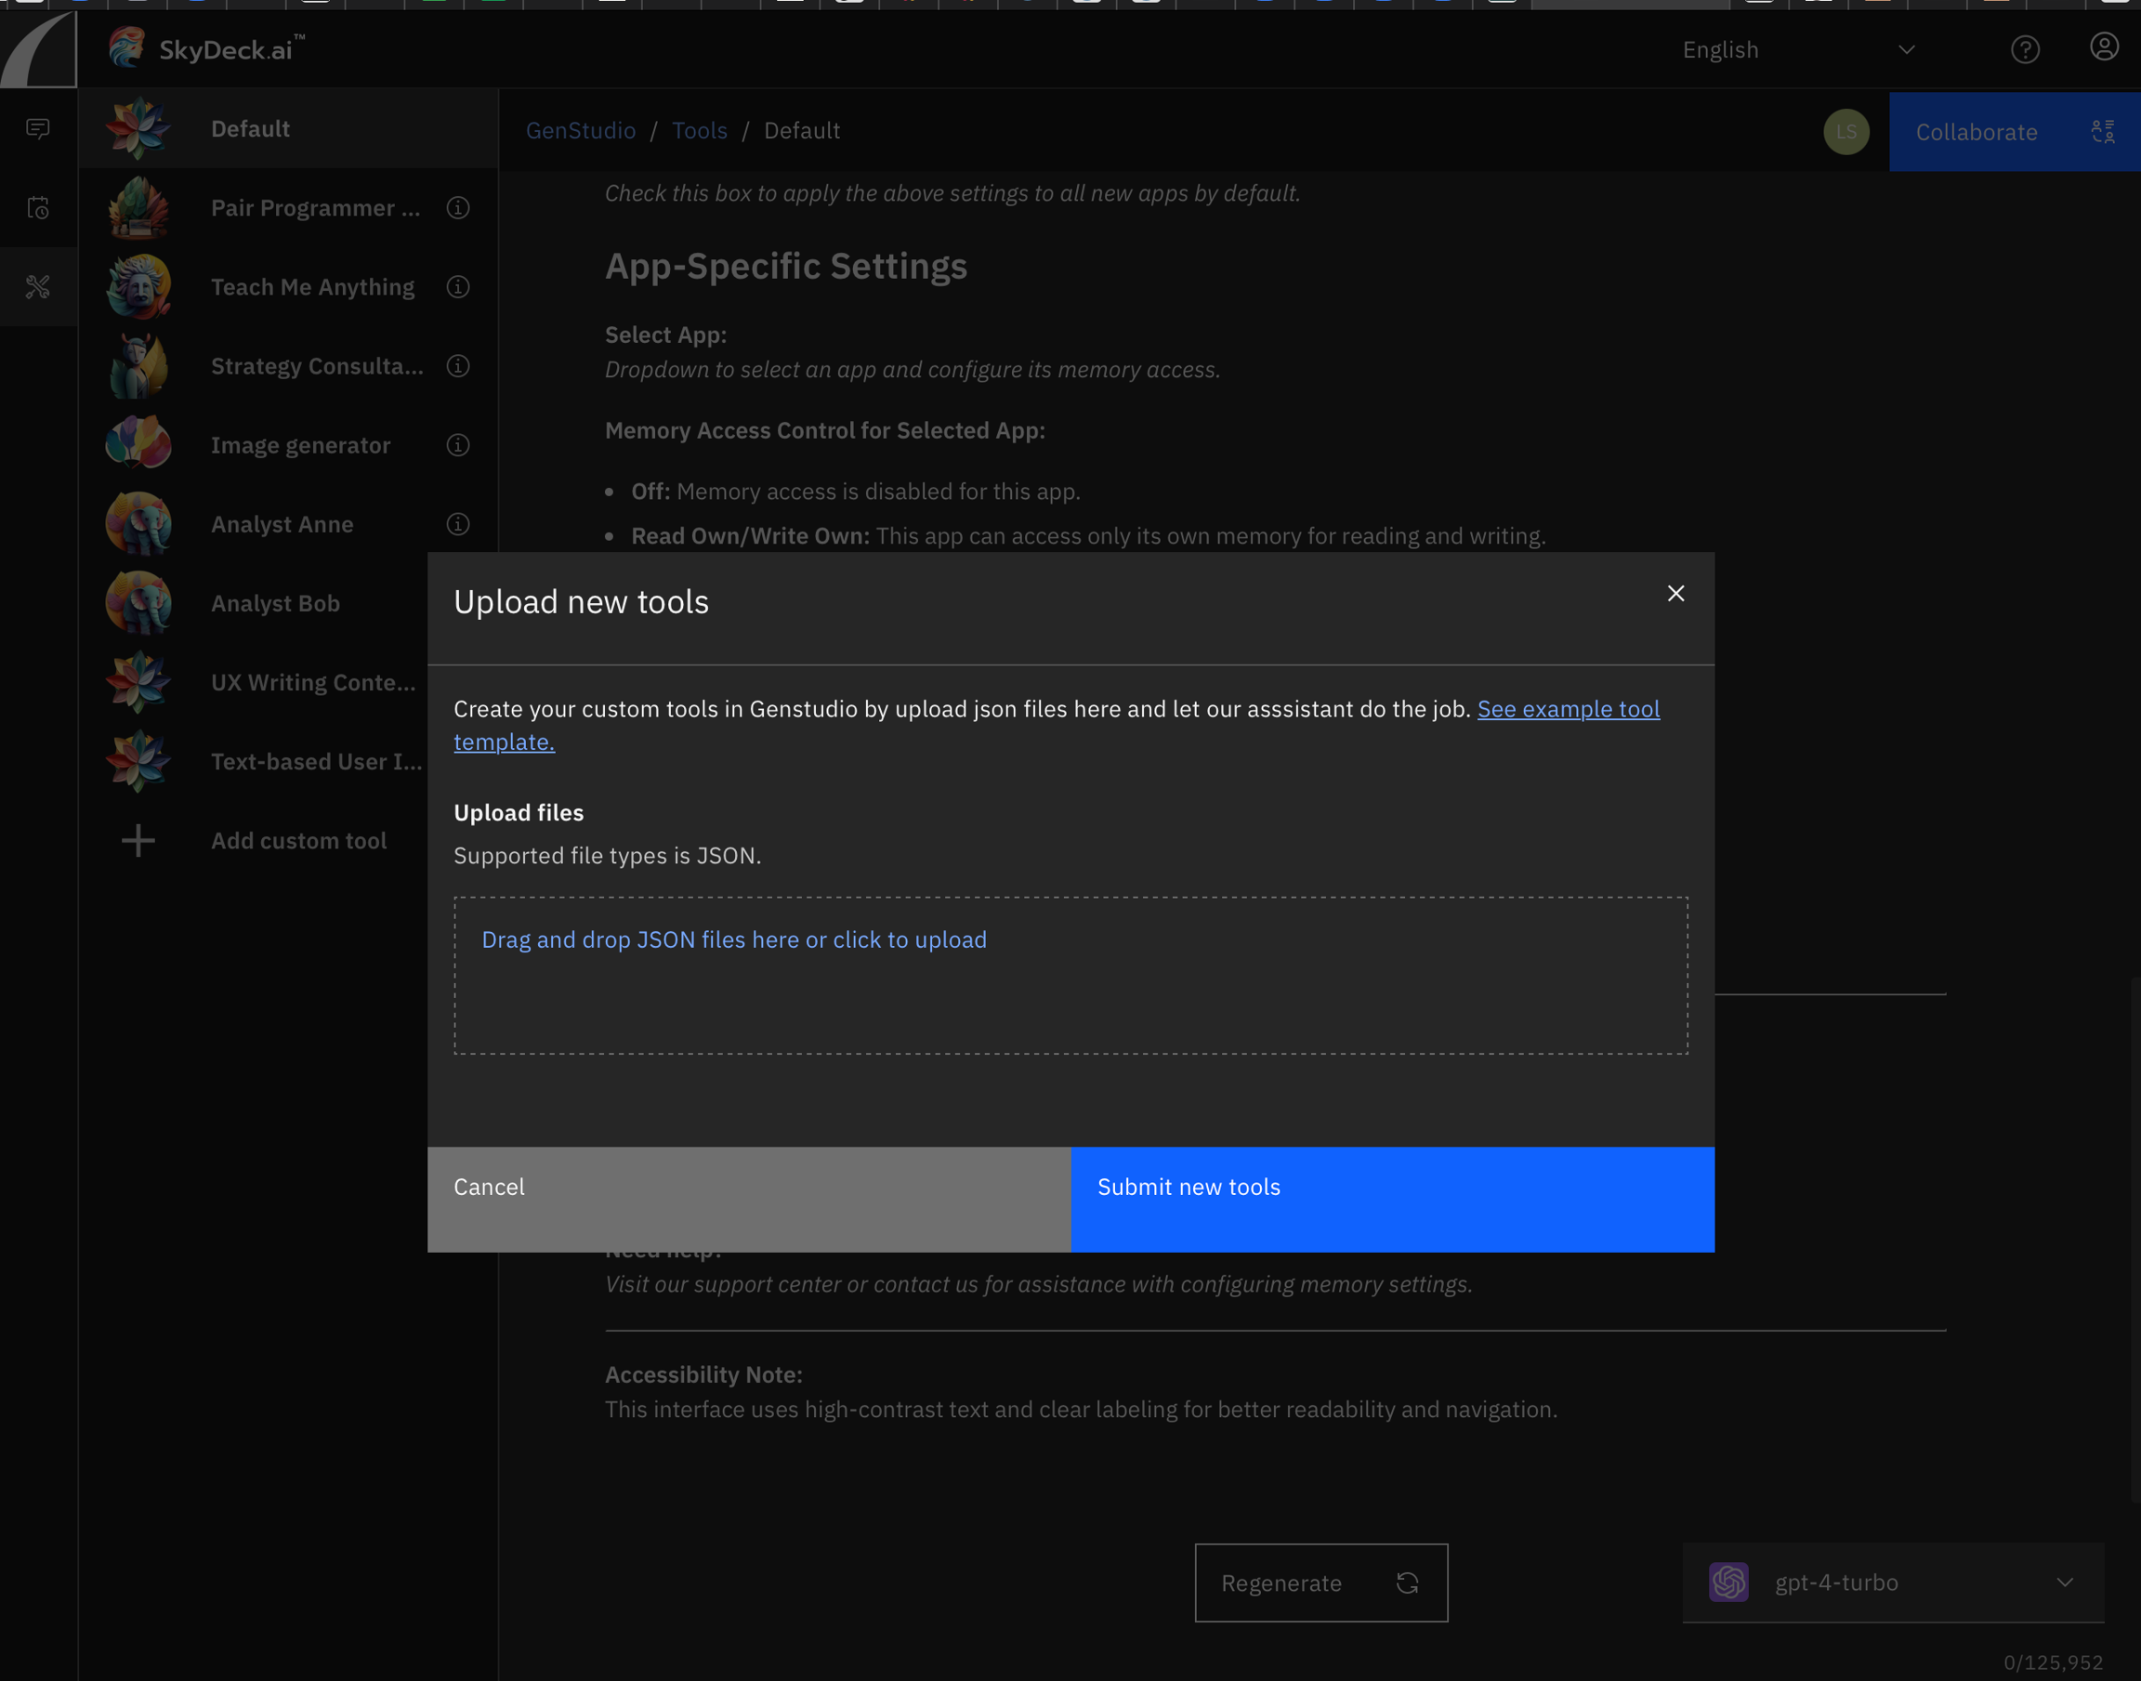Open the chat icon in left rail
The width and height of the screenshot is (2141, 1681).
point(38,129)
